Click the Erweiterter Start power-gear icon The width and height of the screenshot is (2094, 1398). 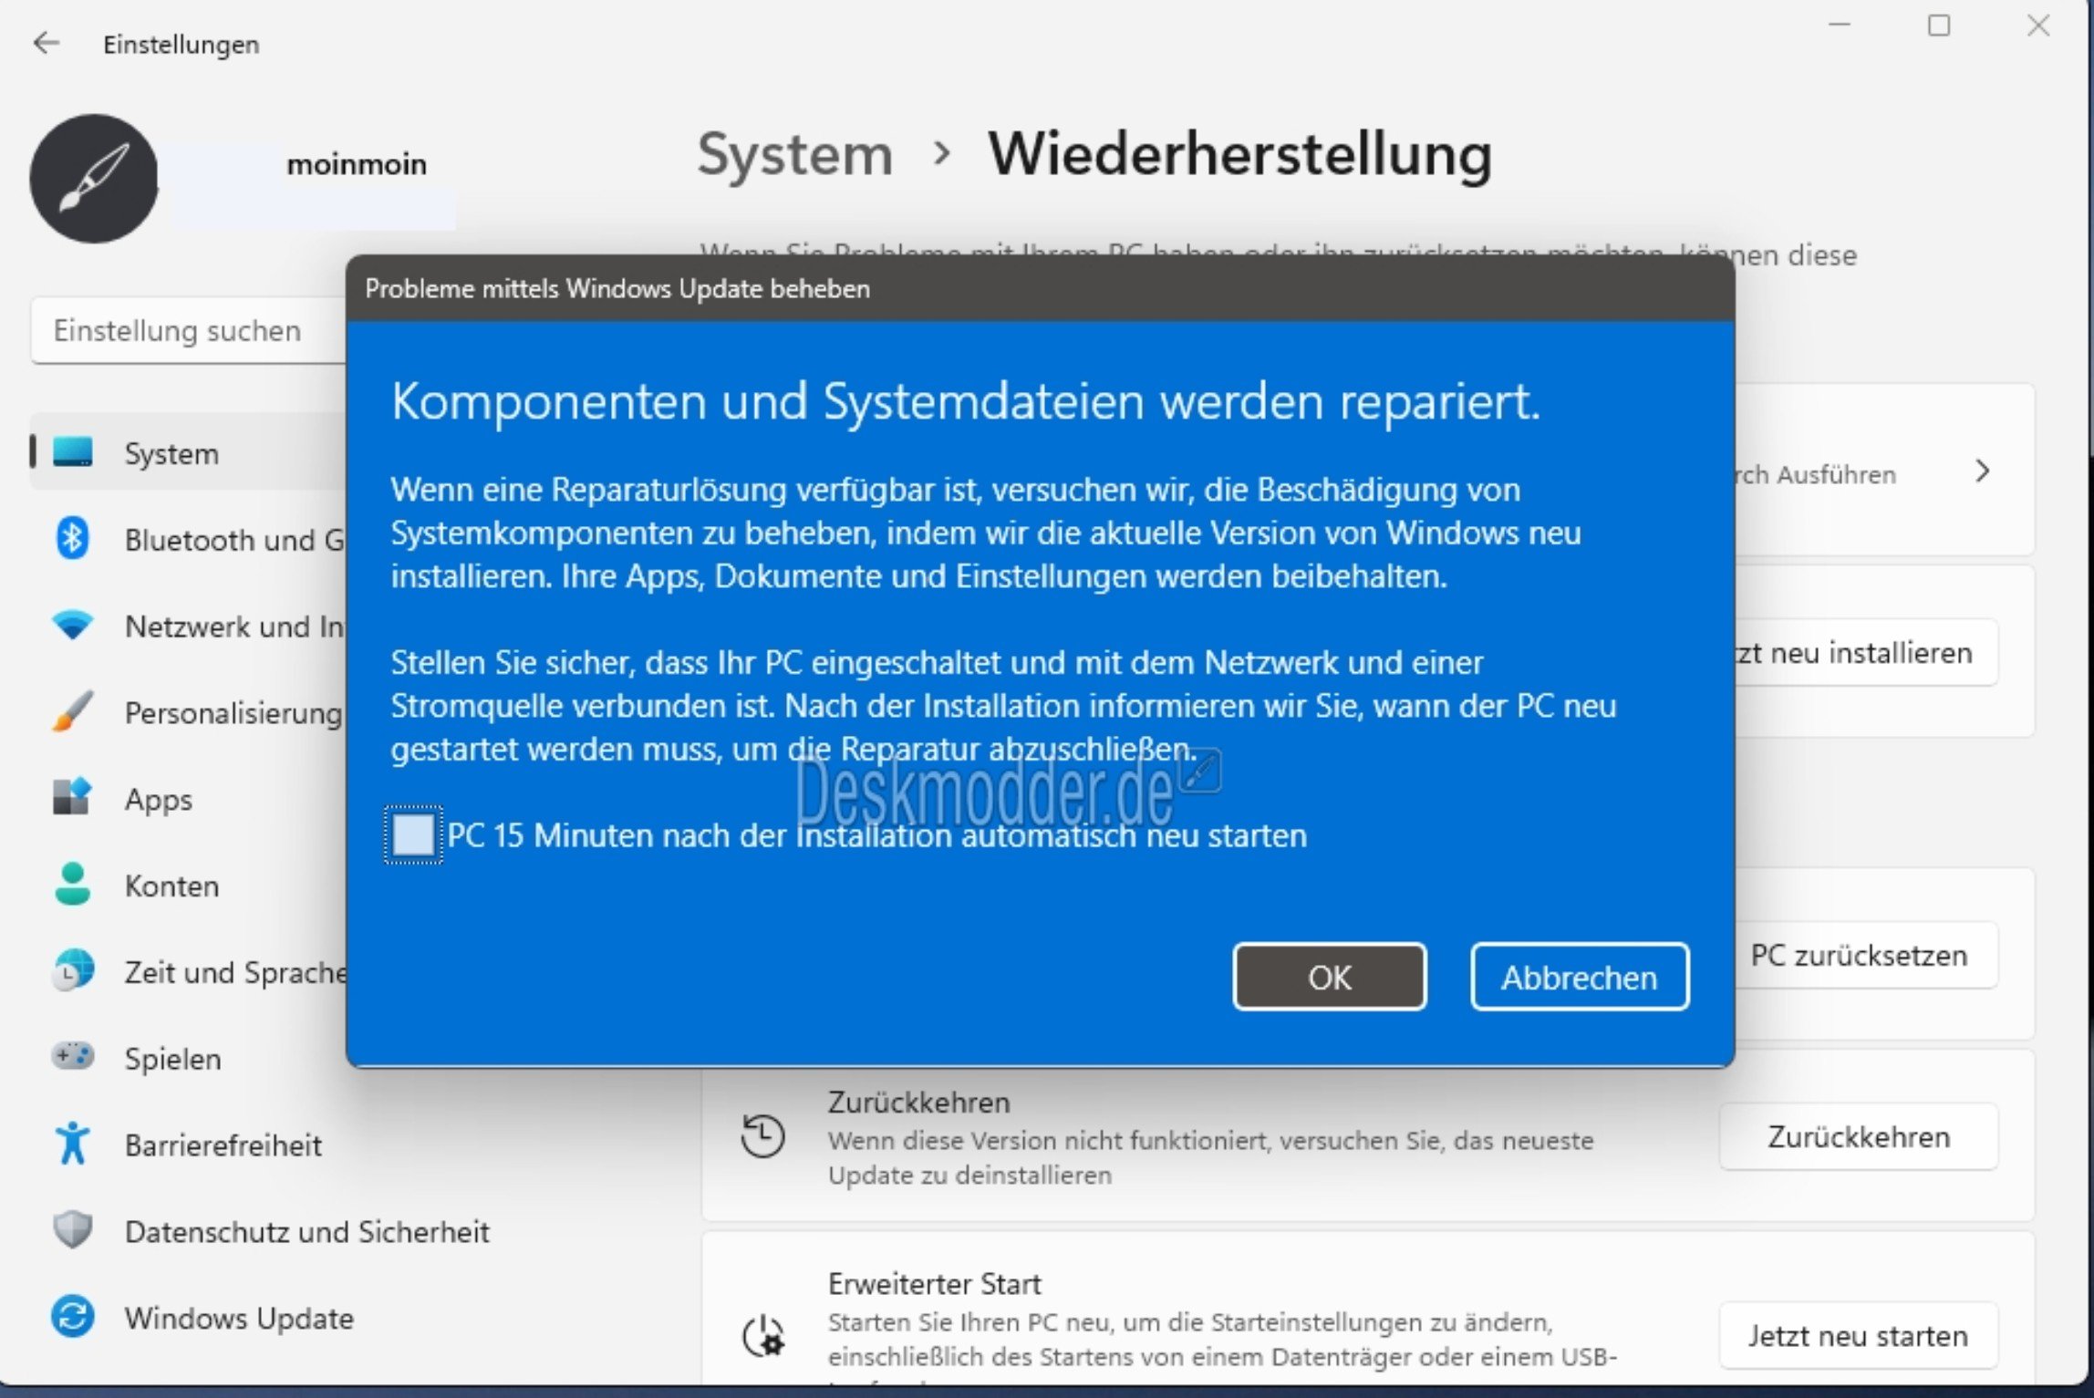pos(762,1336)
